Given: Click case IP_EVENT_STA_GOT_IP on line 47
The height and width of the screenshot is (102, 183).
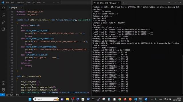Looking at the screenshot, I should 35,55.
